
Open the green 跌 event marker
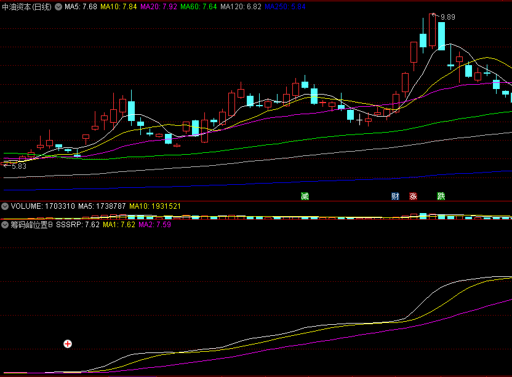click(441, 196)
